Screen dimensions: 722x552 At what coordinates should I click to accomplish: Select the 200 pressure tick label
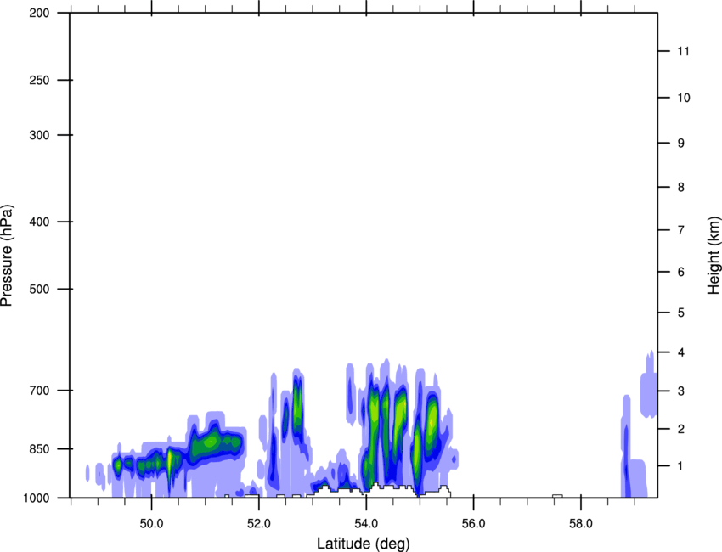point(39,13)
